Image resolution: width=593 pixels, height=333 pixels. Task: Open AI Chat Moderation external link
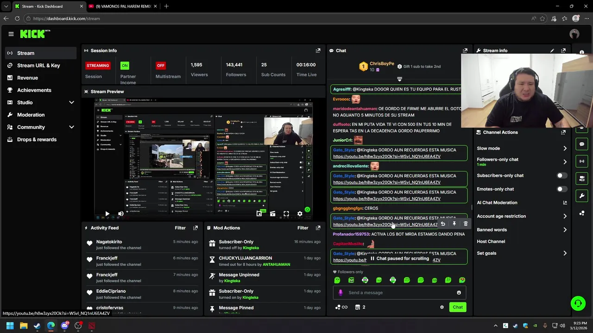click(x=565, y=203)
